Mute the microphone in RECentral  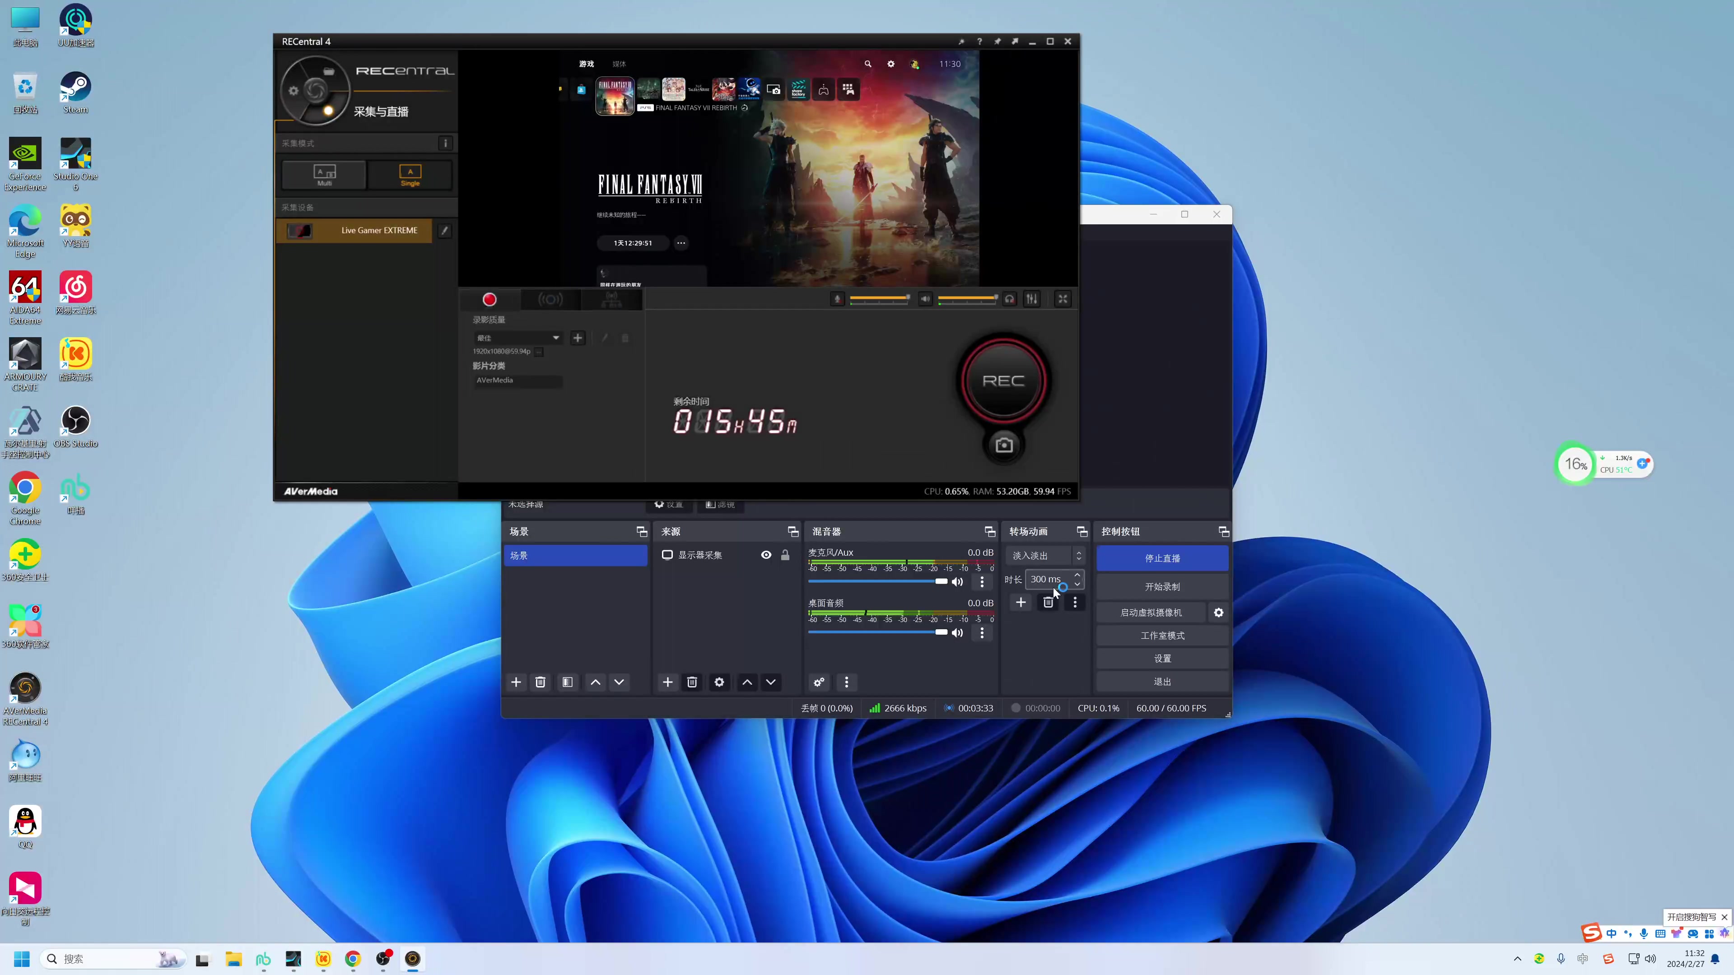point(837,299)
